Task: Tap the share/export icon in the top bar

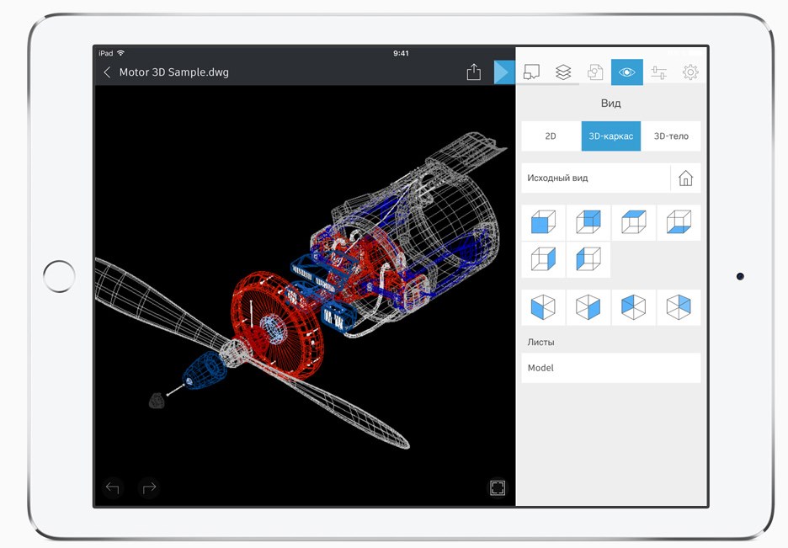Action: [473, 72]
